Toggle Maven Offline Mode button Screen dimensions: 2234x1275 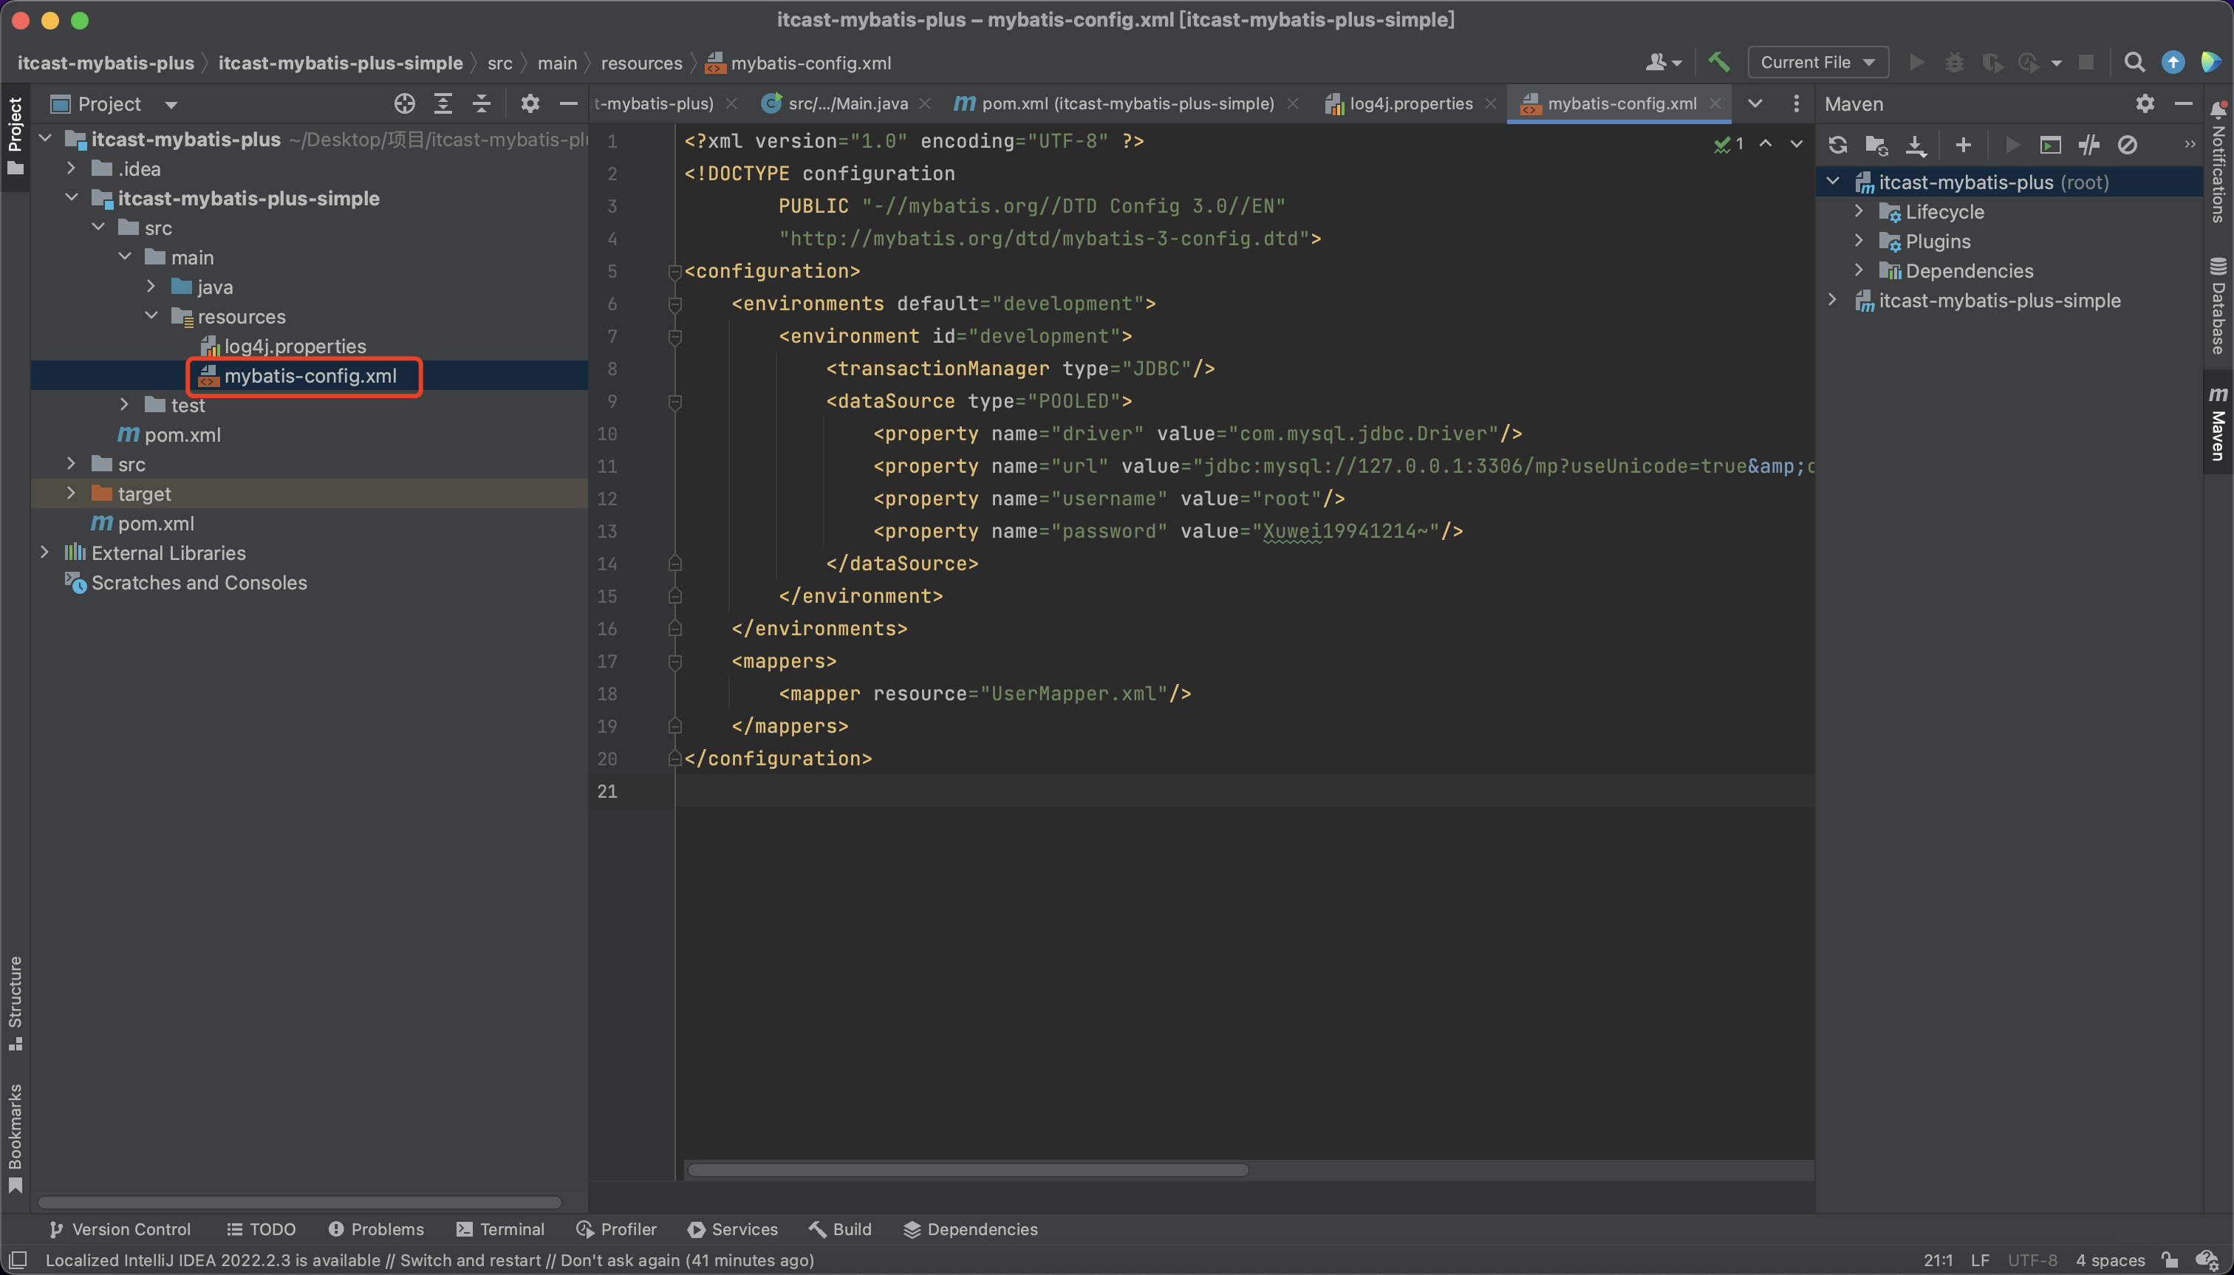[x=2089, y=145]
